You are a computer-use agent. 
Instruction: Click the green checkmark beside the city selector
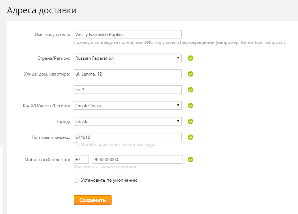click(190, 121)
